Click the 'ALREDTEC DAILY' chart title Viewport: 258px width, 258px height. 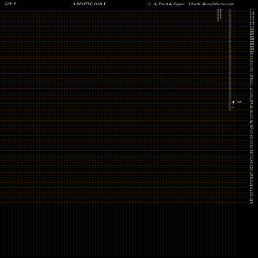point(88,4)
